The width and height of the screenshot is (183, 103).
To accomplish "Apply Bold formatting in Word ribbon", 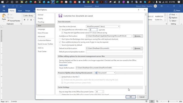I will click(x=25, y=20).
